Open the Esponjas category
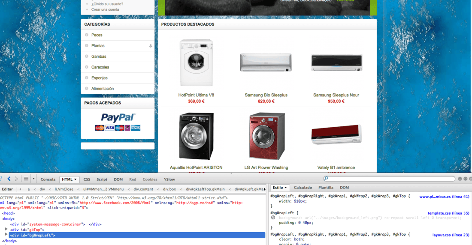 (100, 78)
